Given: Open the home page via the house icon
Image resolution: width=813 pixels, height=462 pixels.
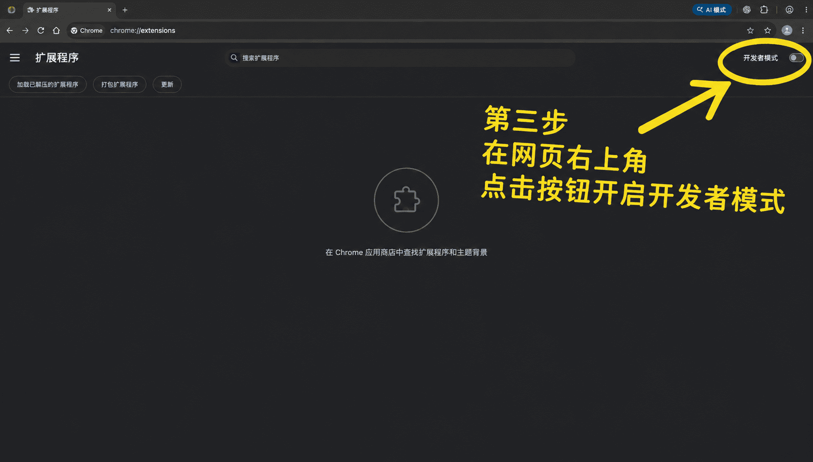Looking at the screenshot, I should coord(56,30).
